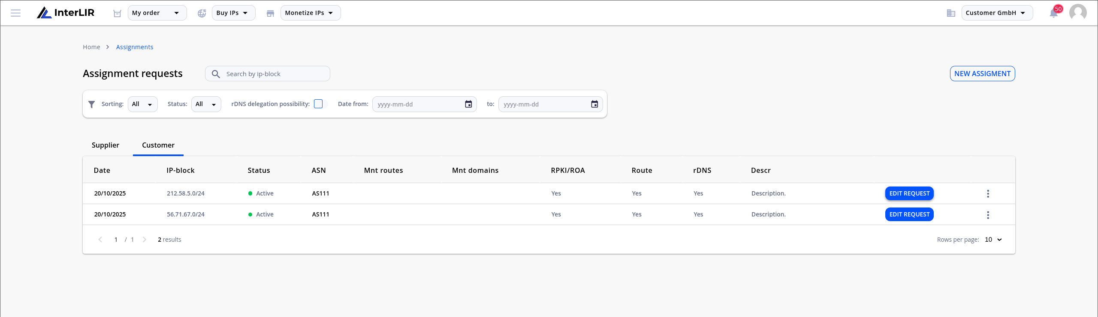Select the Customer tab

click(158, 145)
